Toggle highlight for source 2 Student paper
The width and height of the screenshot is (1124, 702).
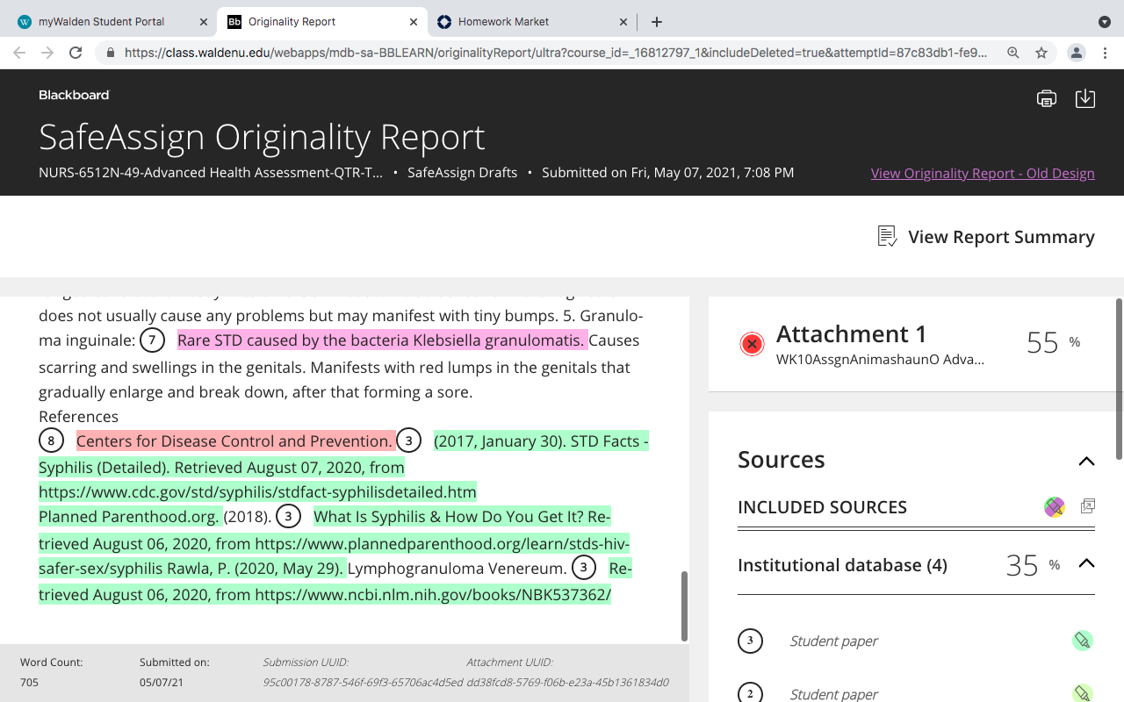pyautogui.click(x=1083, y=694)
